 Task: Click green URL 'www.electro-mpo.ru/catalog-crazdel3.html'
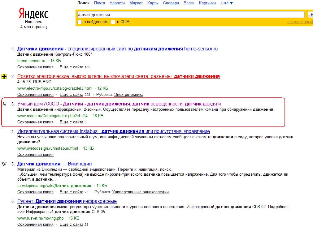click(x=55, y=88)
